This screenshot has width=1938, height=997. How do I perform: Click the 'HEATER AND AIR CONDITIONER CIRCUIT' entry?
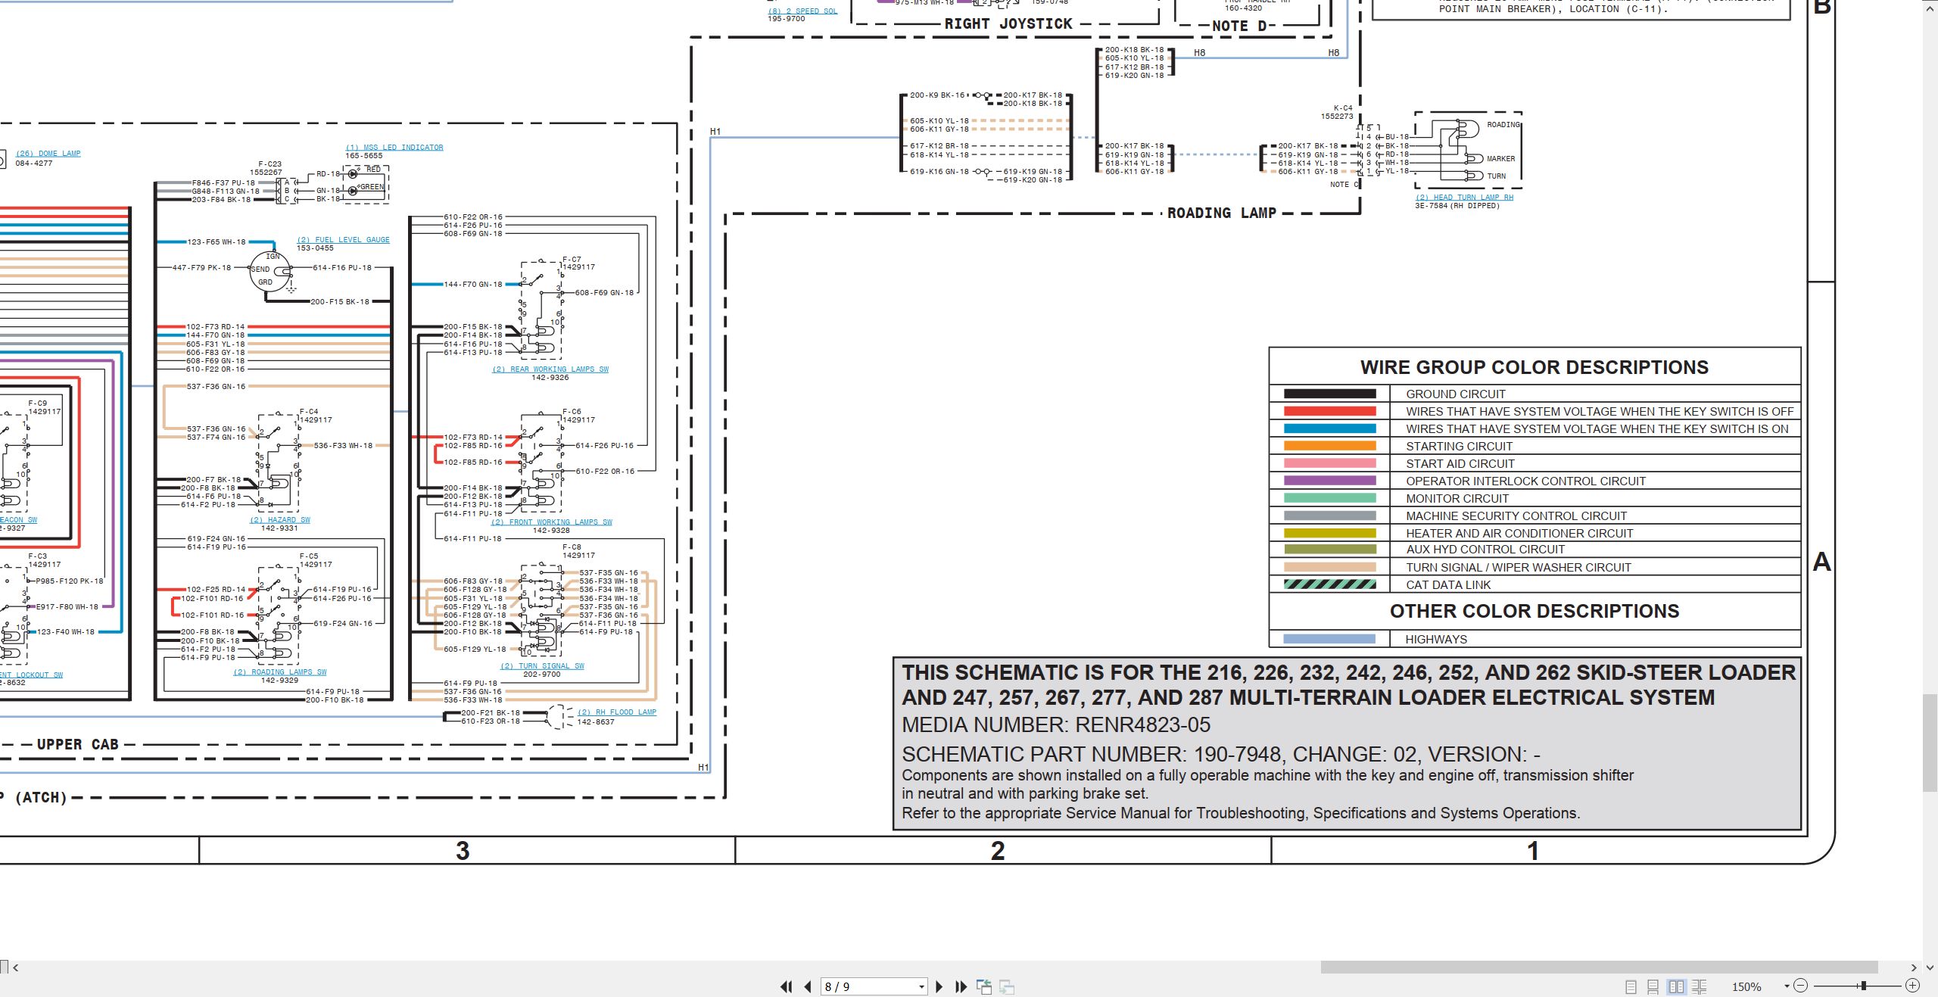(1519, 533)
